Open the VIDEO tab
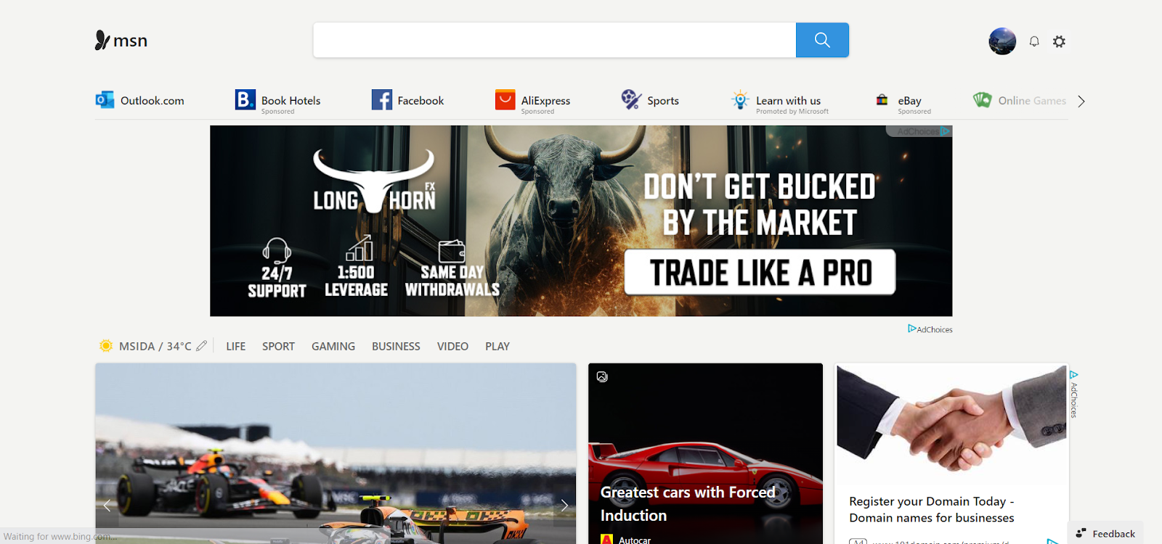 pyautogui.click(x=452, y=346)
